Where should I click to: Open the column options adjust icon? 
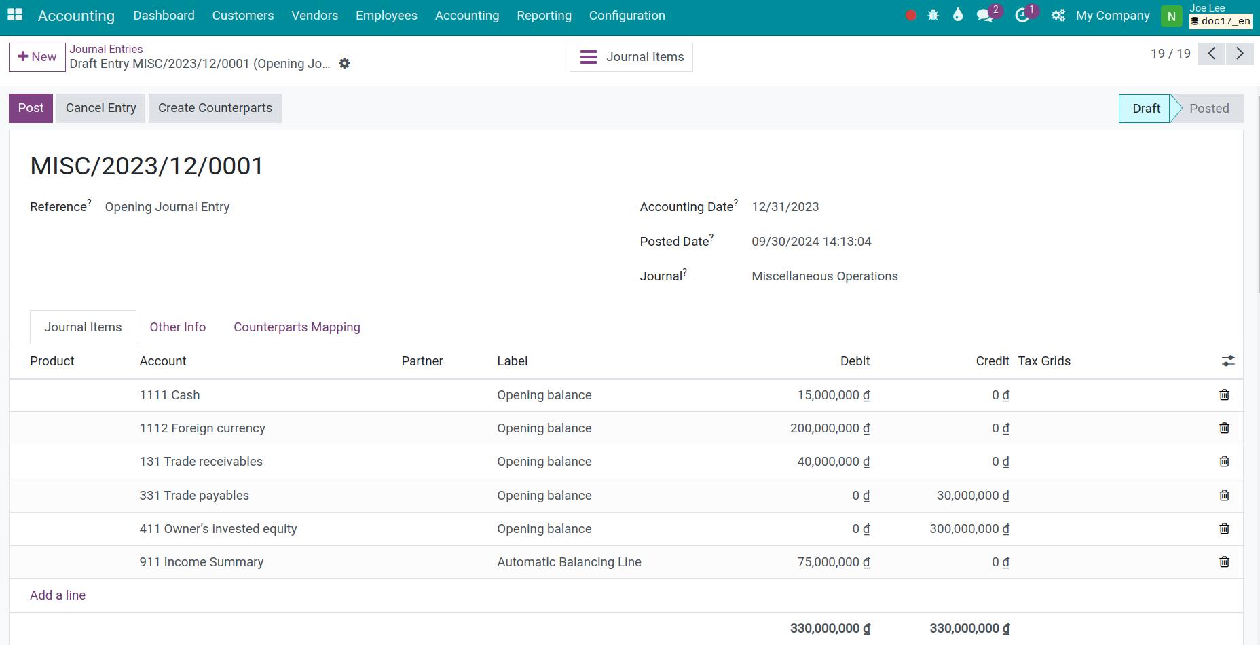click(x=1228, y=361)
